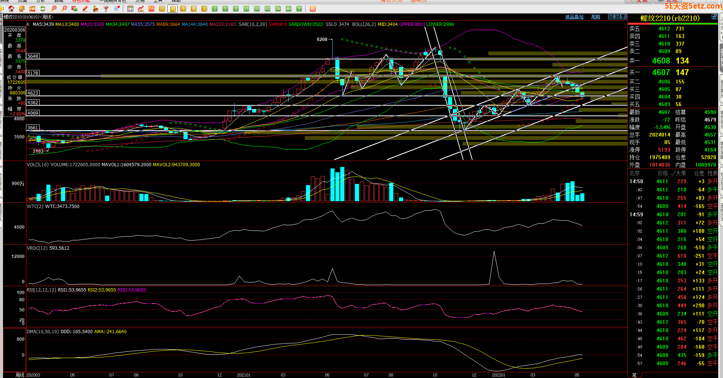
Task: Open the orange book icon next to home
Action: (x=22, y=9)
